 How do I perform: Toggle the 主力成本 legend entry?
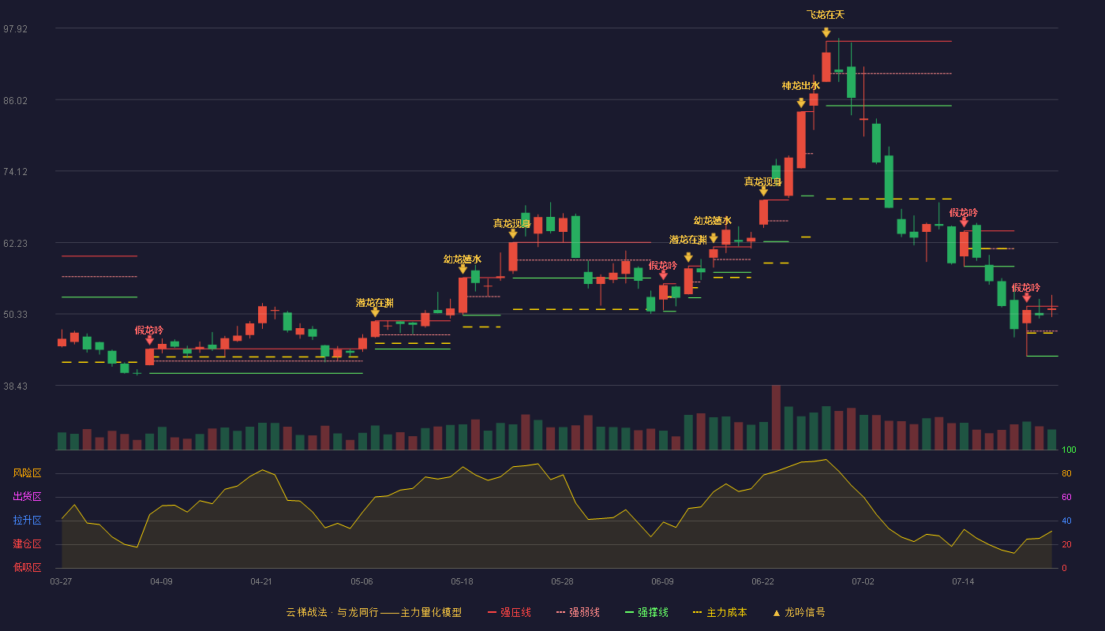[x=719, y=612]
